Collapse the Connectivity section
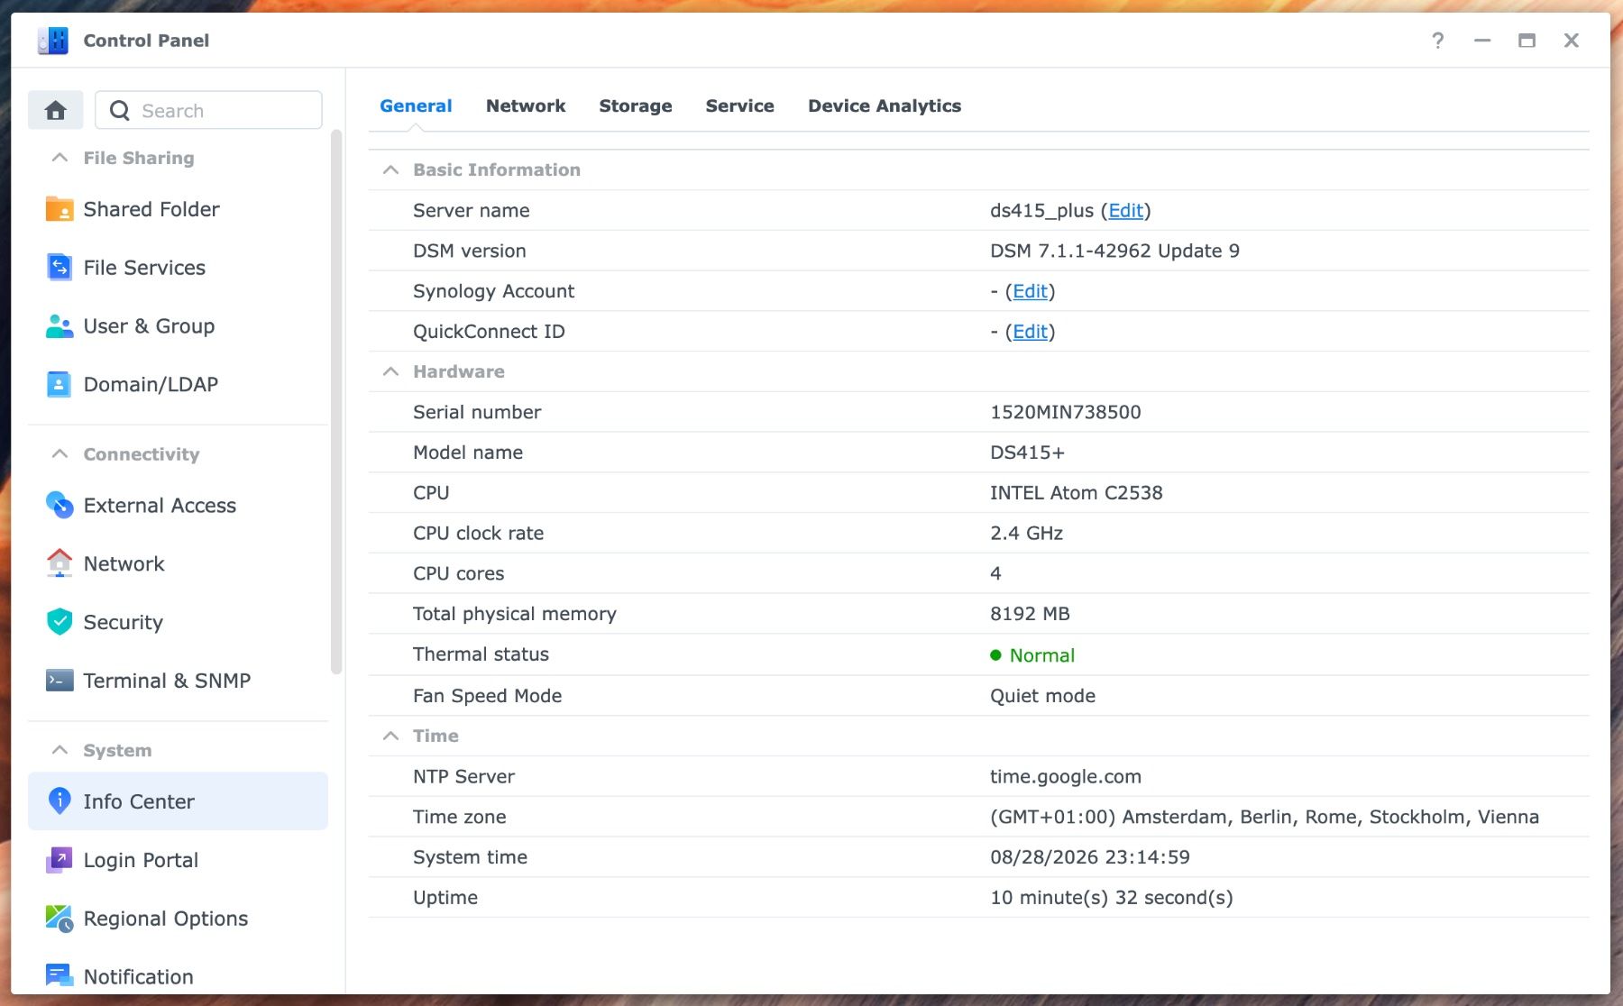 click(60, 454)
